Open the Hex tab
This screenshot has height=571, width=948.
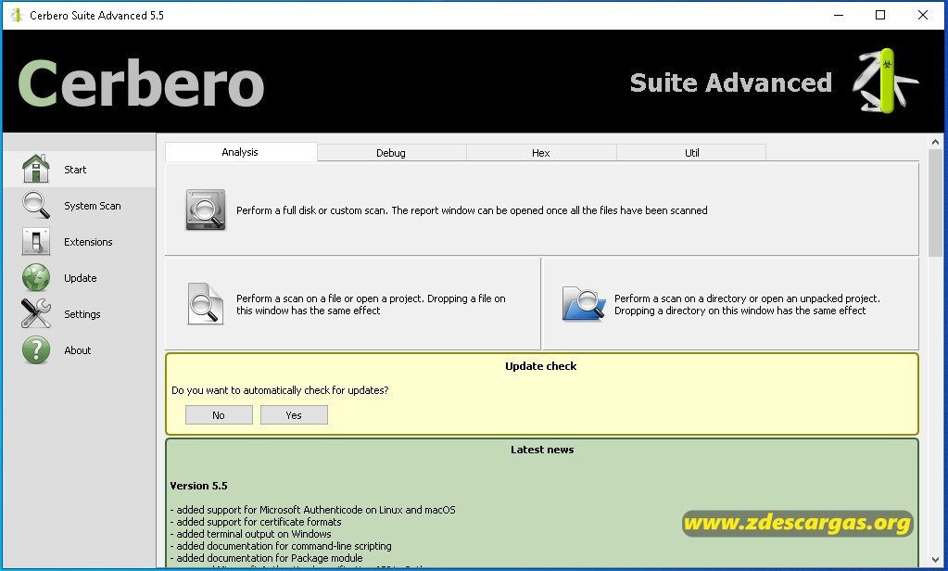[540, 153]
